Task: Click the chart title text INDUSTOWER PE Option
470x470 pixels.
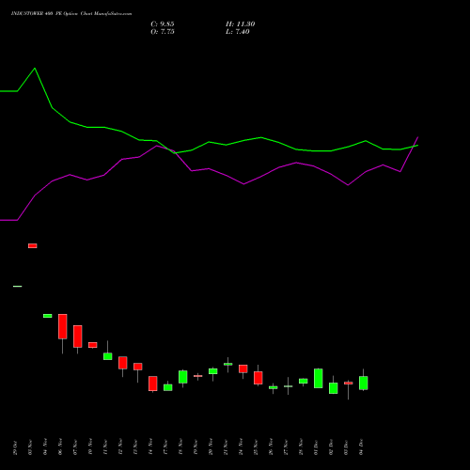Action: click(71, 14)
